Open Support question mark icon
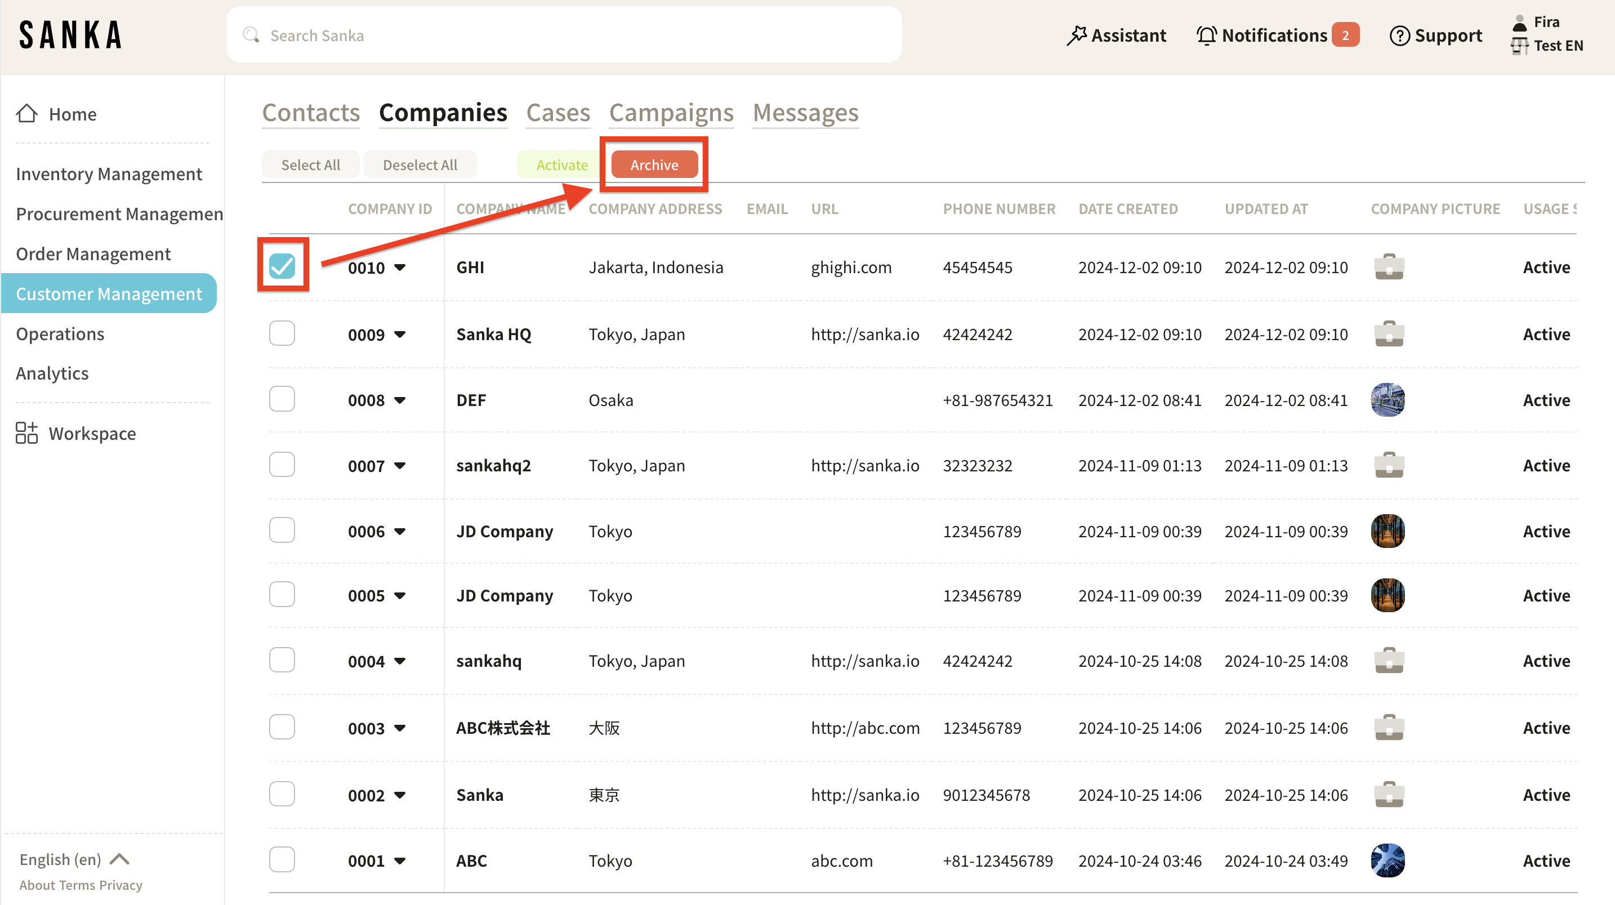The image size is (1615, 905). click(x=1399, y=35)
